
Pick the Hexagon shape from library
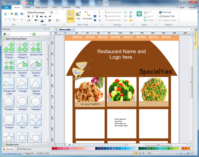[23, 101]
